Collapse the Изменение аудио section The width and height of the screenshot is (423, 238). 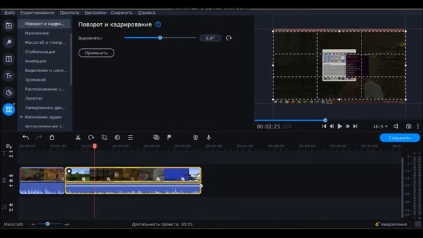21,117
